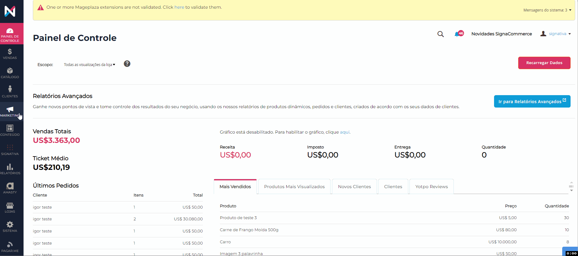Screen dimensions: 578x256
Task: Open notifications bell with 46 badge
Action: 458,34
